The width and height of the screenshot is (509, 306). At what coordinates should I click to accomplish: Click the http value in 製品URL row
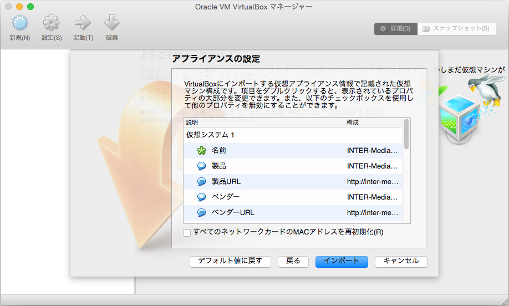(373, 182)
